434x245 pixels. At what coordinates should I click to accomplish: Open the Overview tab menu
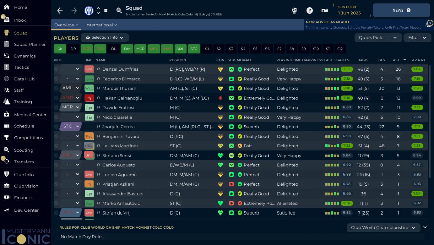tap(66, 25)
